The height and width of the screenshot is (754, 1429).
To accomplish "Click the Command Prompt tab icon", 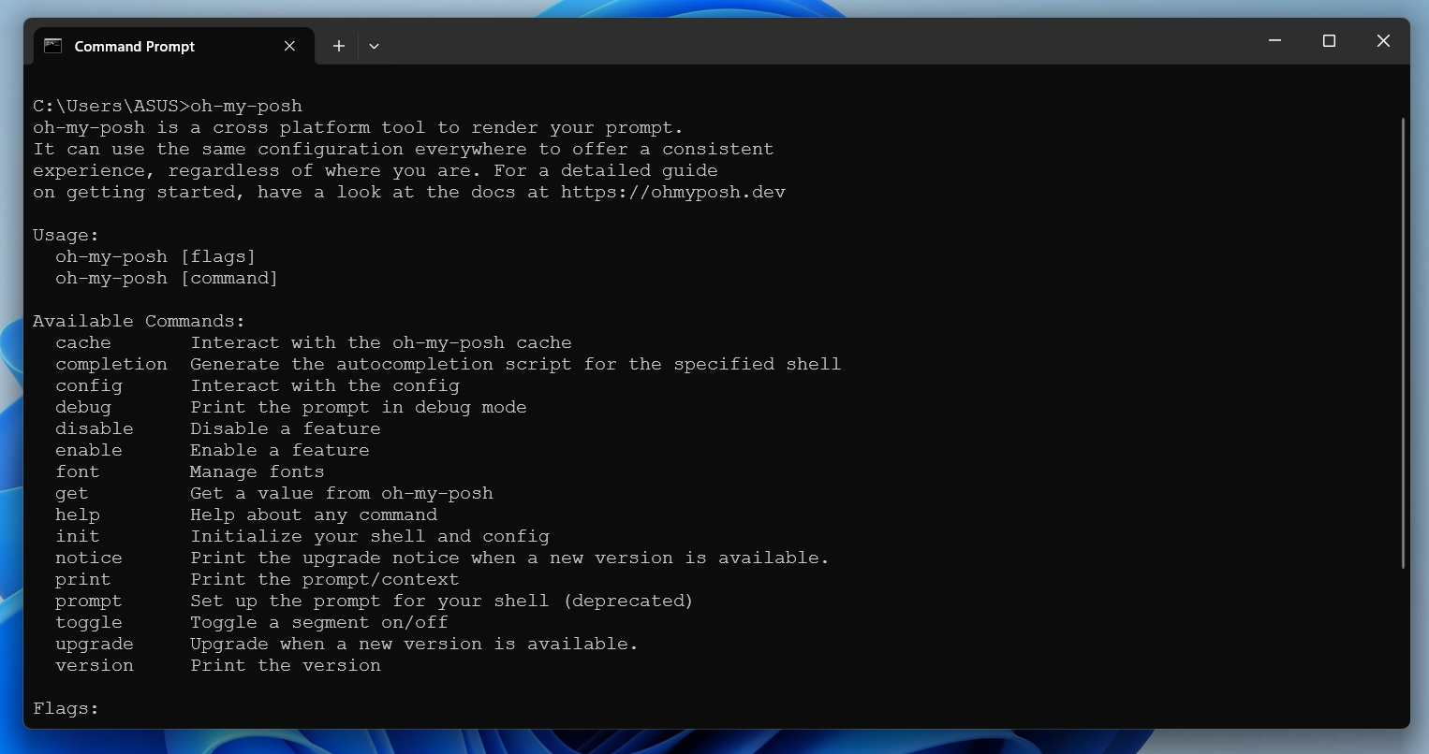I will (x=53, y=46).
